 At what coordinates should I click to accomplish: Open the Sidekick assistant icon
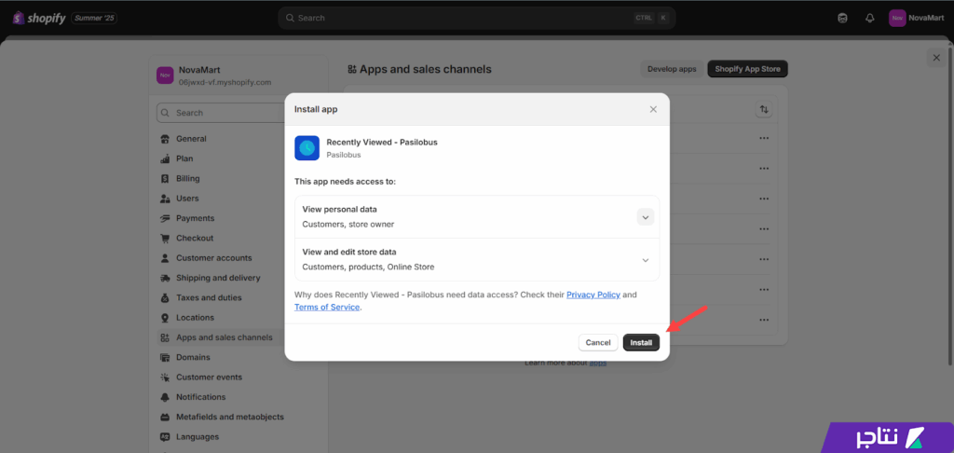point(842,18)
